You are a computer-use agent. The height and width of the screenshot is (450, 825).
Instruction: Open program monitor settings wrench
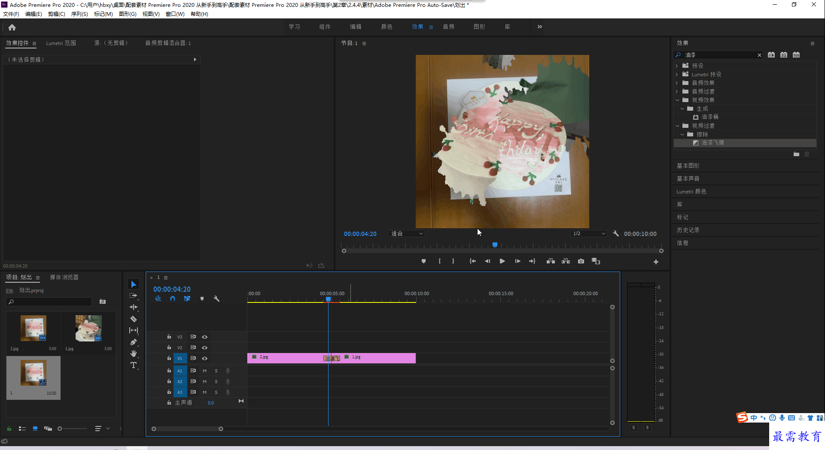(616, 233)
